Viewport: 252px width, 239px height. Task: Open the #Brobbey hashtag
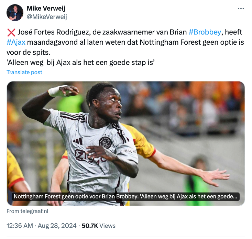[205, 32]
